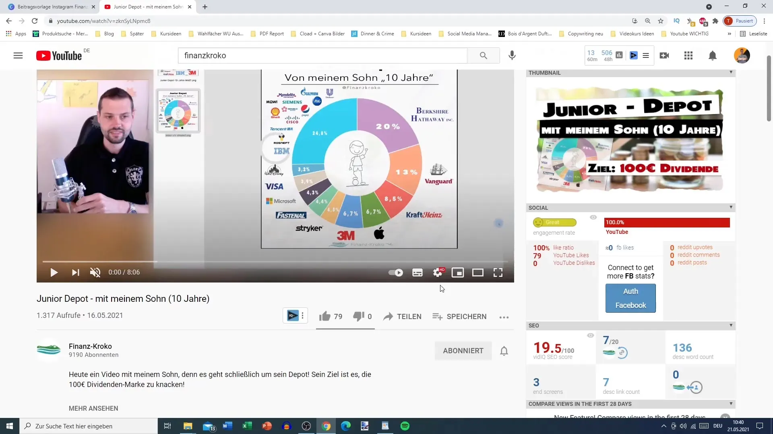Image resolution: width=773 pixels, height=434 pixels.
Task: Expand description with MEHR ANSEHEN
Action: tap(93, 408)
